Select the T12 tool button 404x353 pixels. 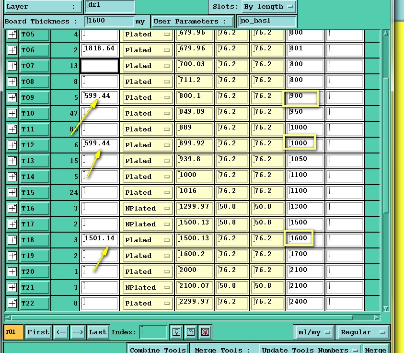[x=35, y=145]
